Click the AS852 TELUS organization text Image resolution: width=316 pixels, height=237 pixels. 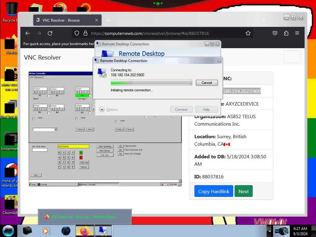[x=225, y=120]
